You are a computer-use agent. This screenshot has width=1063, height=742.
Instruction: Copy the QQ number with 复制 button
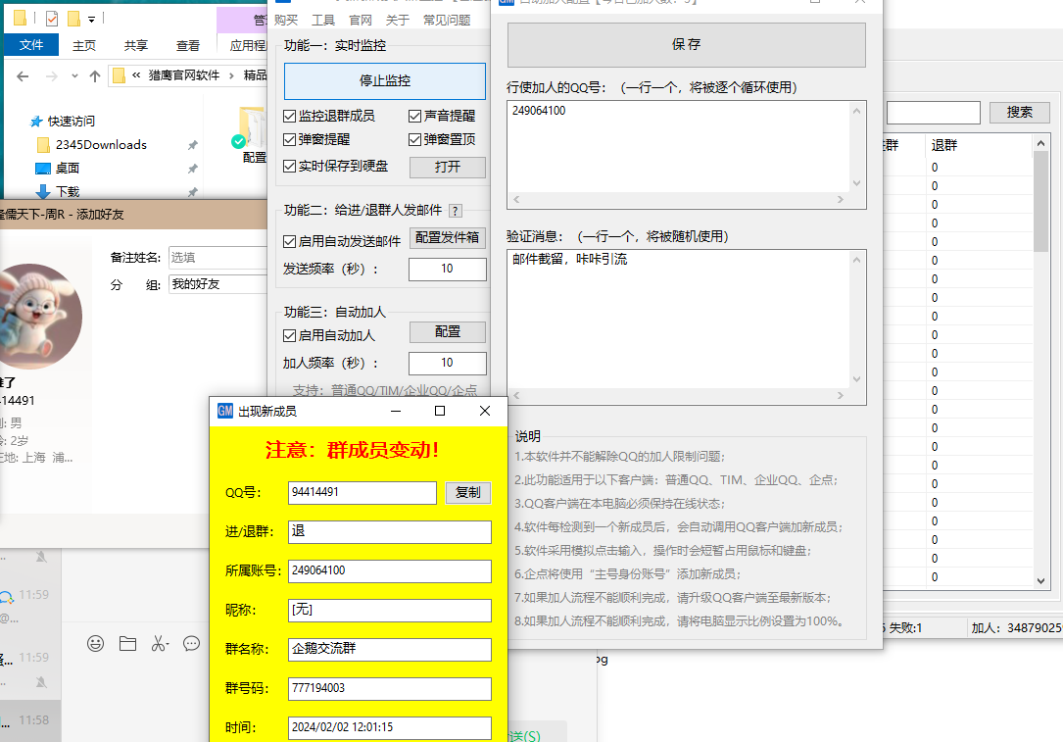pyautogui.click(x=467, y=493)
